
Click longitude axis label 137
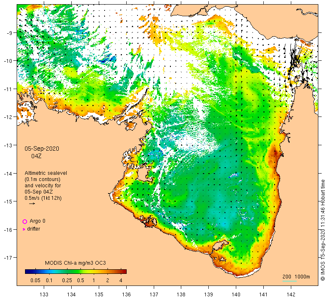point(154,294)
